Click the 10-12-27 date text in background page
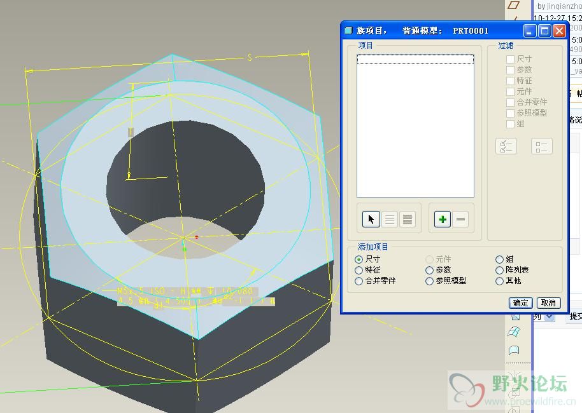The height and width of the screenshot is (413, 582). 558,18
